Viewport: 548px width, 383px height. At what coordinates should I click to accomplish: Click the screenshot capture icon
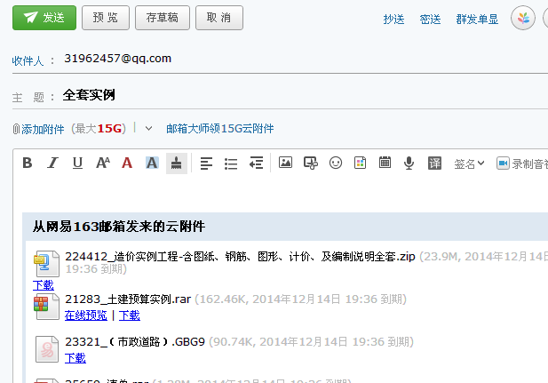click(311, 163)
